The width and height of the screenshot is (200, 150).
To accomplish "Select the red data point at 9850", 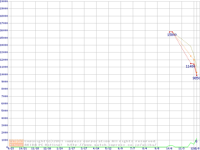I will point(197,75).
